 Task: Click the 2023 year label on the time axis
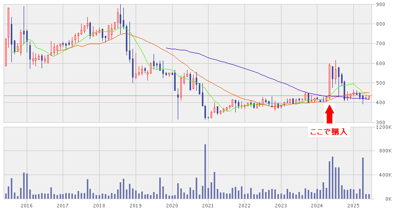coord(281,206)
